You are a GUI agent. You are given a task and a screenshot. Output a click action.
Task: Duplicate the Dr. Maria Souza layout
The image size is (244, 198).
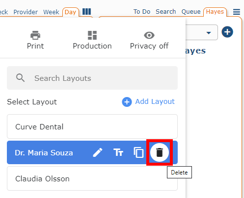pos(138,152)
